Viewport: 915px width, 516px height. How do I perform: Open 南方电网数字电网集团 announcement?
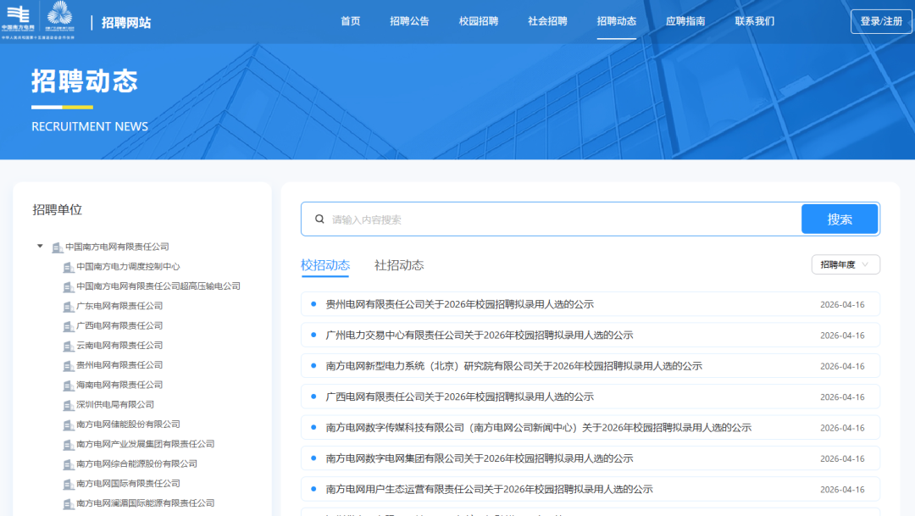click(590, 458)
